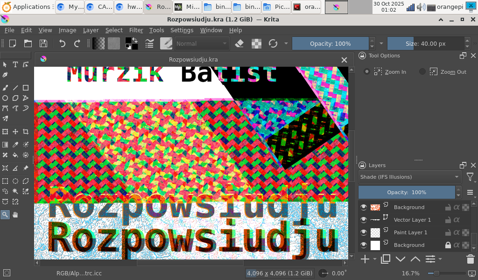Screen dimensions: 478x280
Task: Choose the Freehand Brush tool
Action: click(5, 87)
